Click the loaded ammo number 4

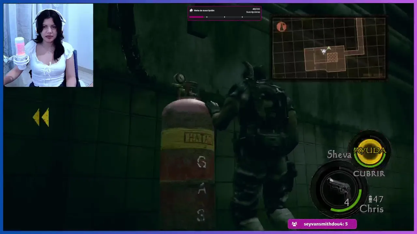point(347,203)
